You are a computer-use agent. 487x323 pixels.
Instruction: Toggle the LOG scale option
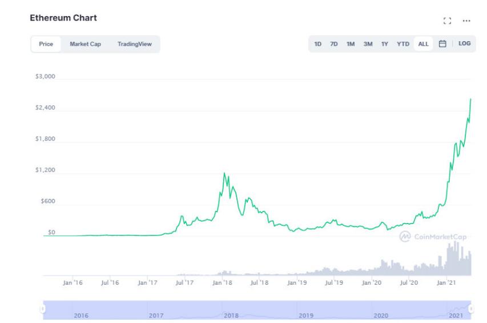pos(464,43)
